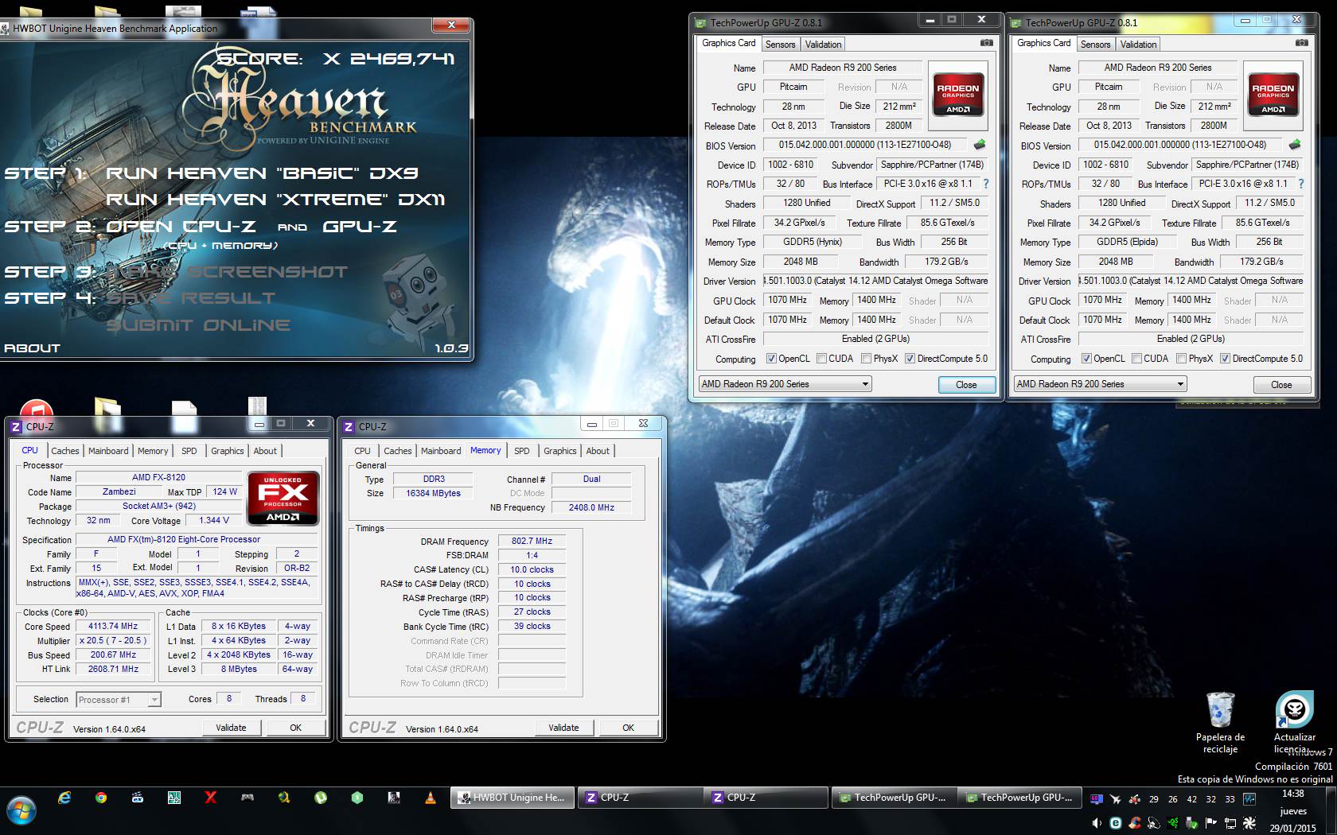1337x835 pixels.
Task: Click Memory Type GDDR5 (Elpida) field
Action: click(x=1126, y=242)
